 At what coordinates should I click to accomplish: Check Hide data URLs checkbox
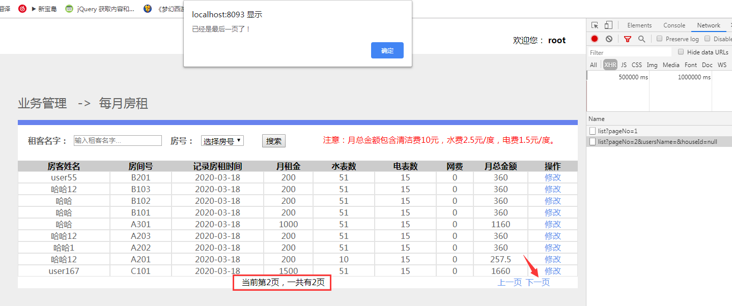681,52
